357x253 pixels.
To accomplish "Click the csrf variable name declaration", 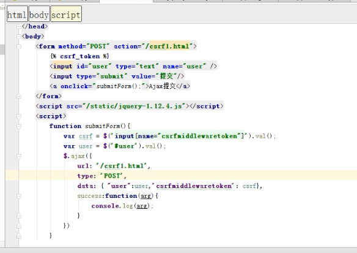I will tap(86, 136).
